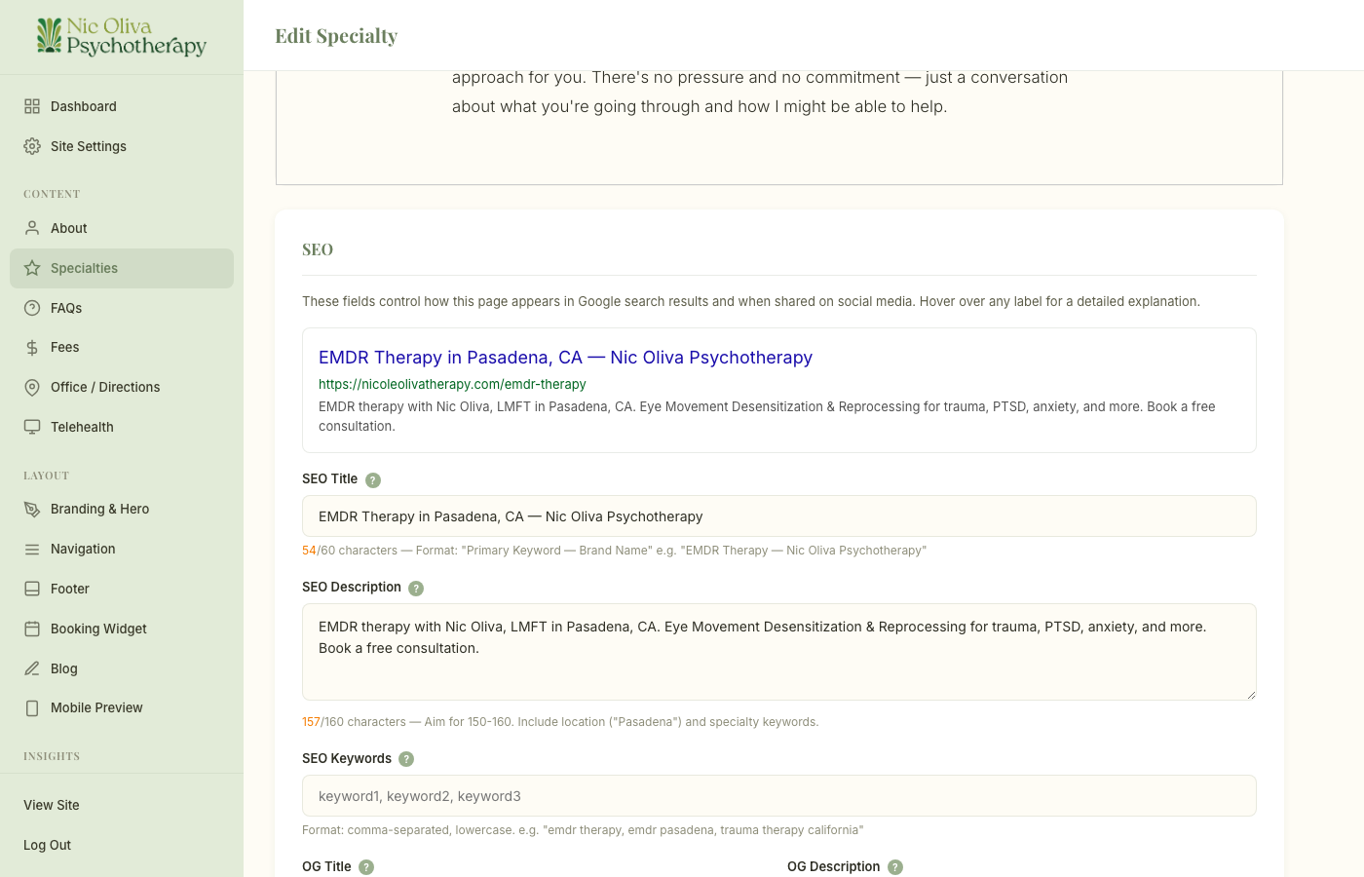Click the Mobile Preview phone icon

(32, 708)
